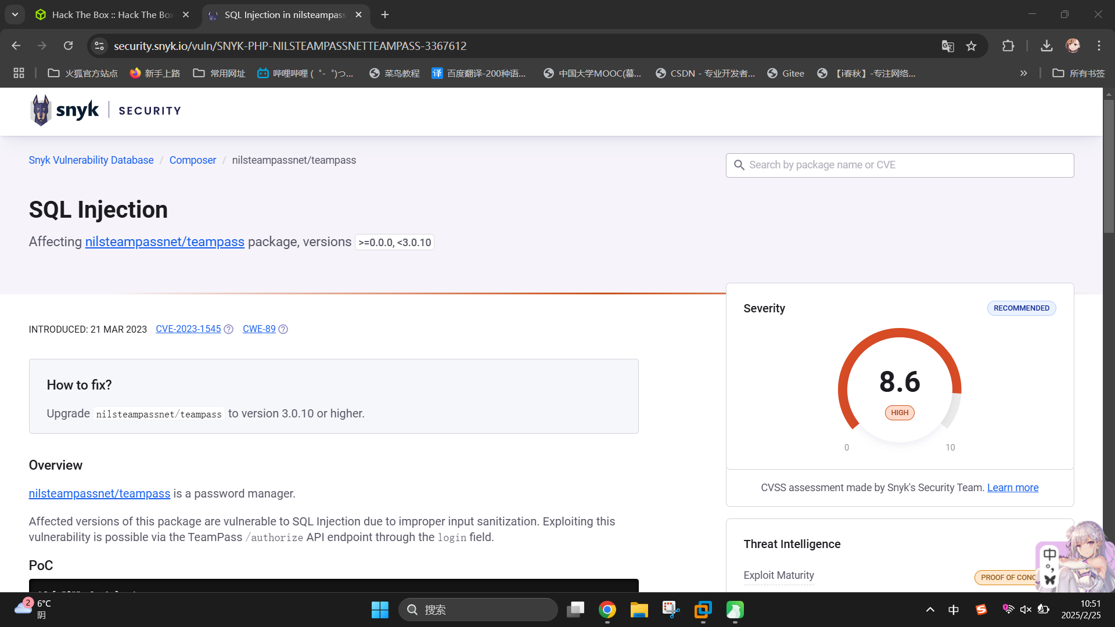Click the search magnifier icon
This screenshot has height=627, width=1115.
739,165
